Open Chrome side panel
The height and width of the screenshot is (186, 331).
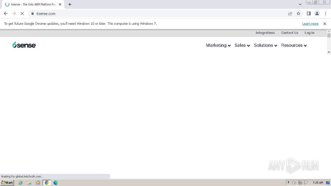(309, 13)
